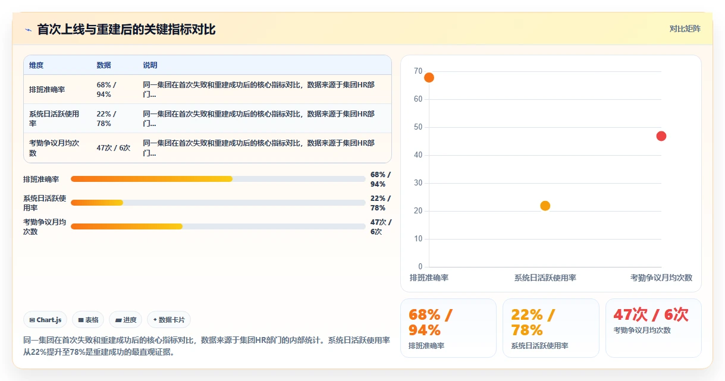Click the 47次 / 6次 table cell
The image size is (725, 381).
click(x=114, y=148)
